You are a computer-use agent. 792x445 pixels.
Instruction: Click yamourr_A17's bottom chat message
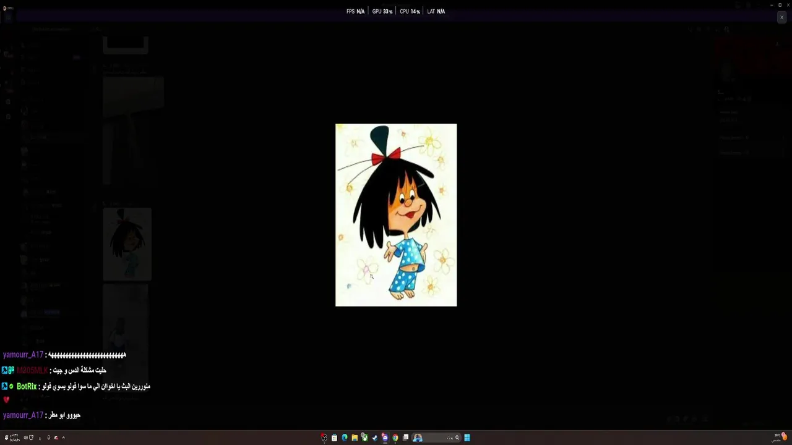pos(41,415)
